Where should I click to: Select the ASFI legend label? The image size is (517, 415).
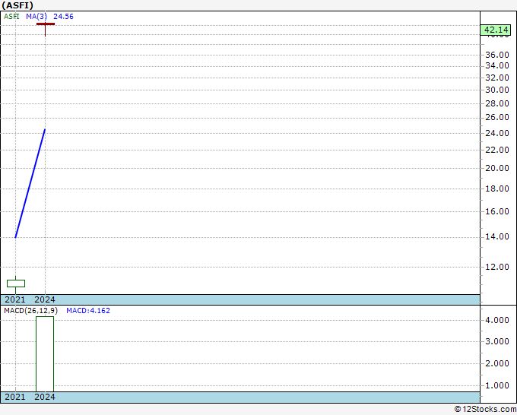point(13,15)
